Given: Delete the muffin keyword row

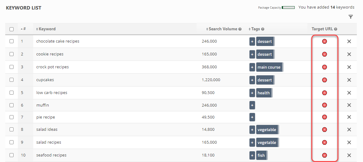Looking at the screenshot, I should [349, 105].
